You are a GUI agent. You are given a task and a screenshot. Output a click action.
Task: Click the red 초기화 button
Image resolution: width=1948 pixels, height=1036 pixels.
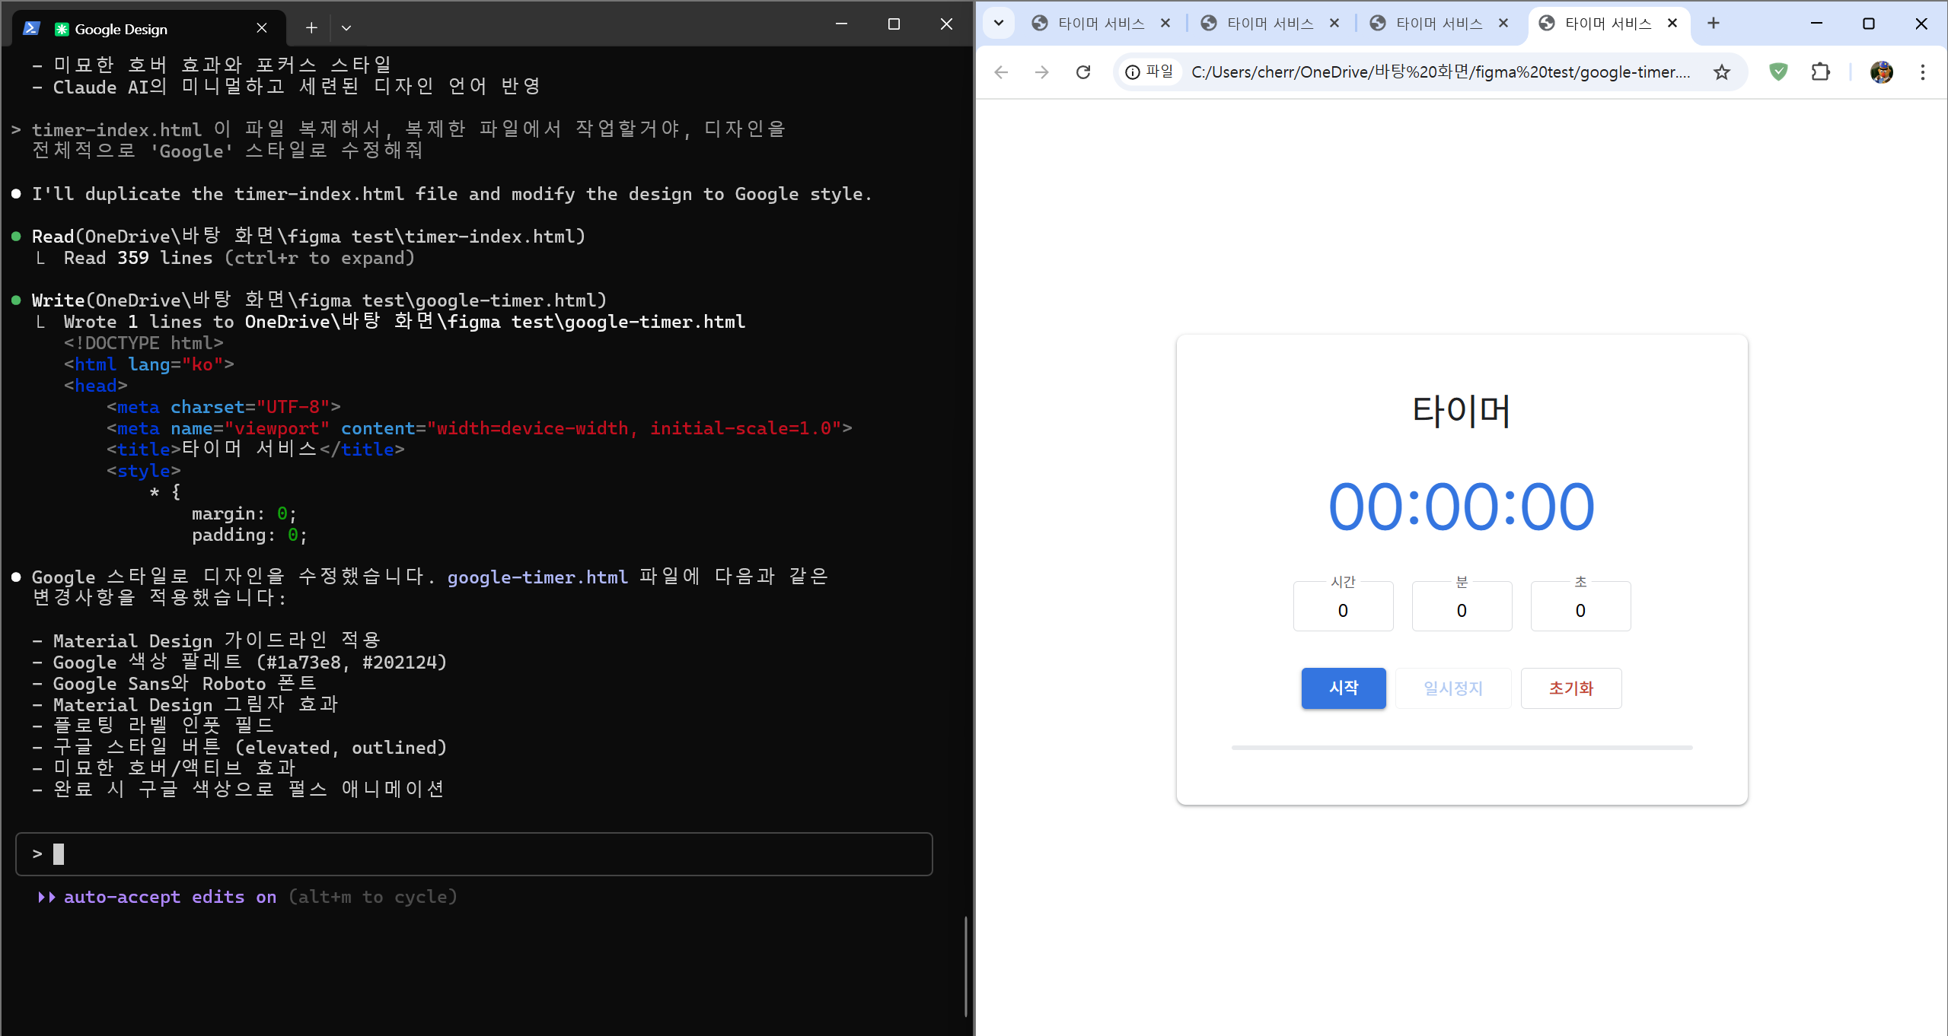pos(1570,688)
